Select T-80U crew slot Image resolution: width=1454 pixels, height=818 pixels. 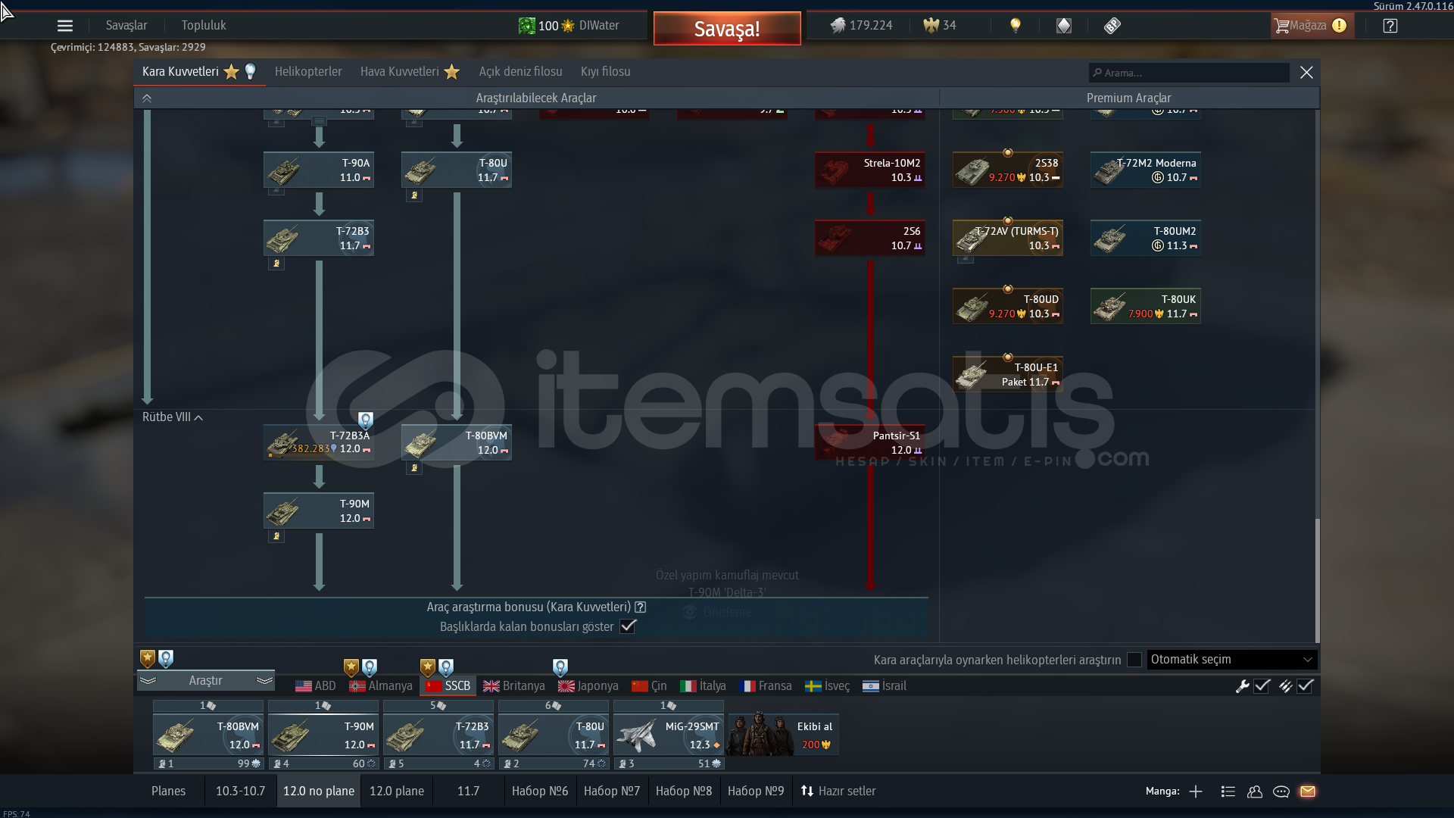[554, 735]
